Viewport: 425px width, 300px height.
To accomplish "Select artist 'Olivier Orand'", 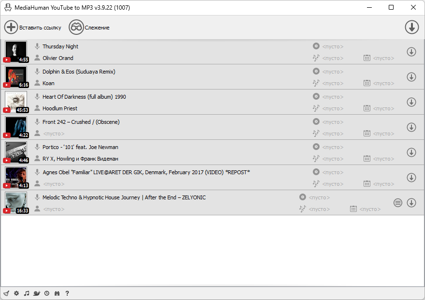I will pos(58,58).
